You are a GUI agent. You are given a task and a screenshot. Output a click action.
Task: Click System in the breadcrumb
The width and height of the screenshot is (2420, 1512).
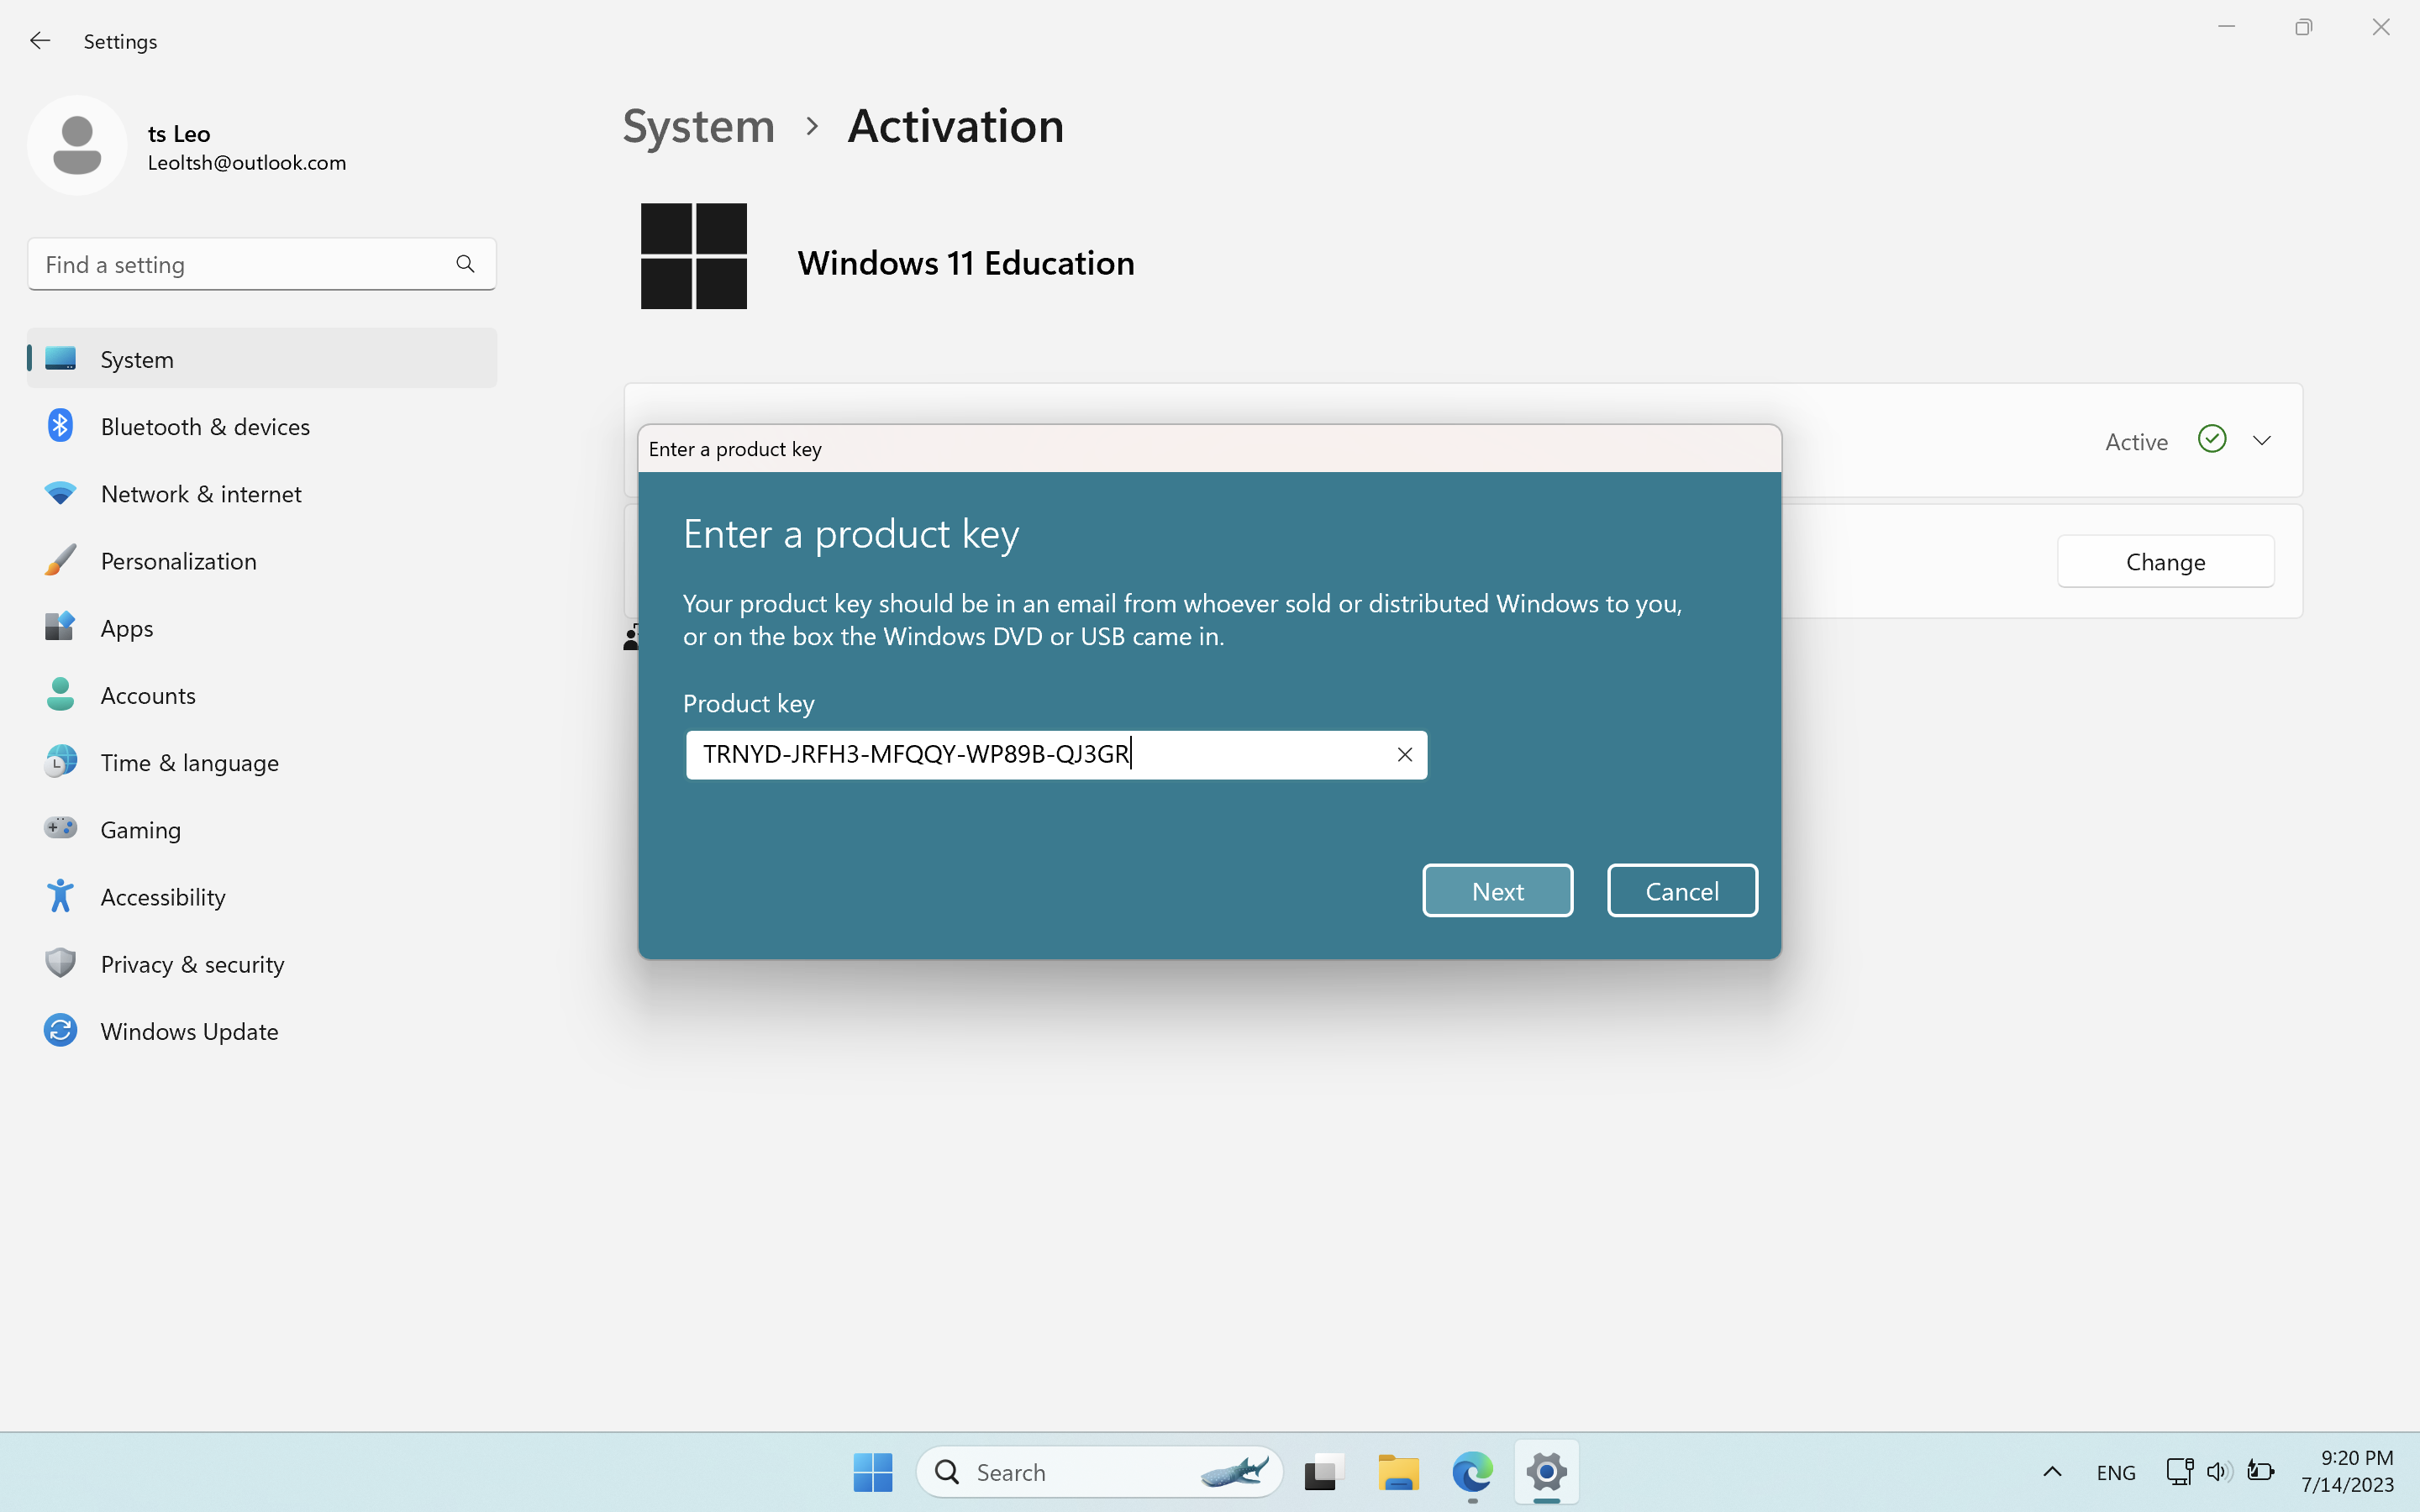pos(698,126)
